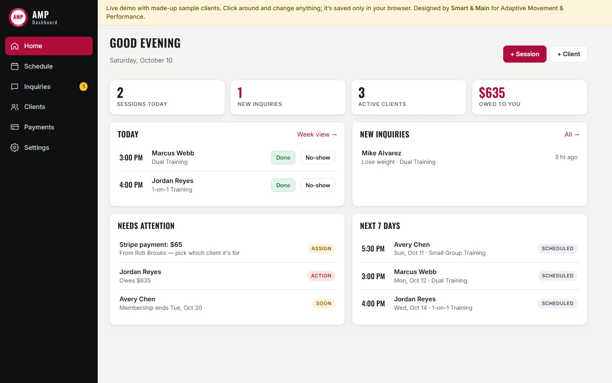Open the Sessions Today stat card
The image size is (612, 383).
(x=167, y=97)
